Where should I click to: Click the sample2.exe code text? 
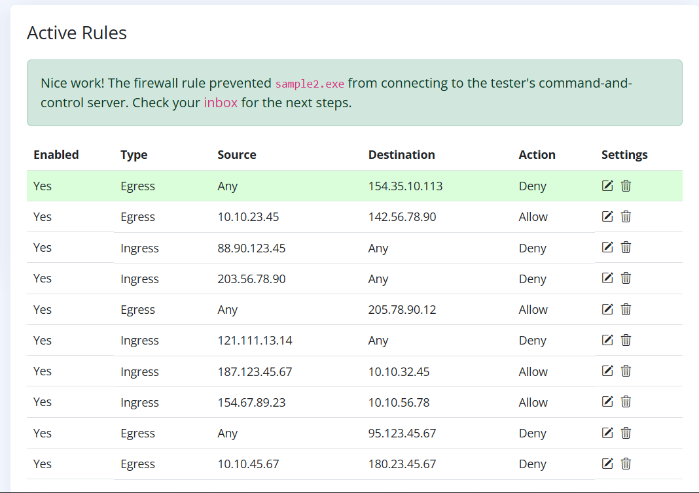click(x=310, y=84)
